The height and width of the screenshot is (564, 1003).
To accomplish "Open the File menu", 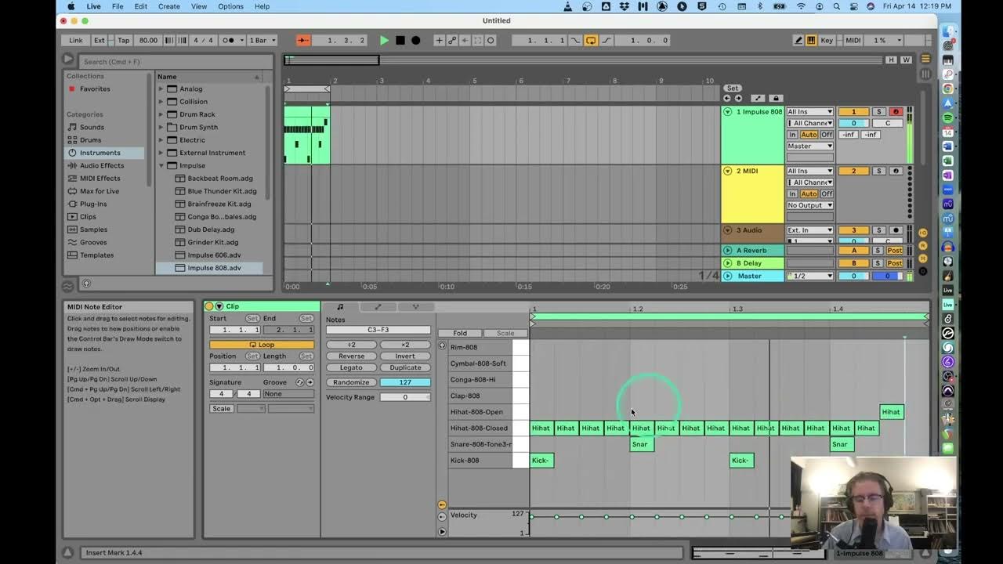I will click(x=118, y=6).
